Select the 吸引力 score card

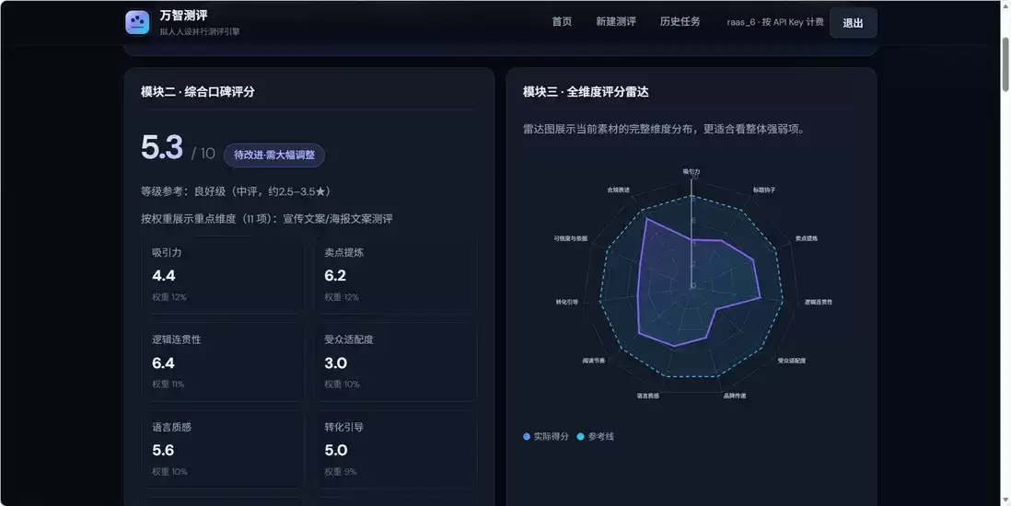[223, 275]
